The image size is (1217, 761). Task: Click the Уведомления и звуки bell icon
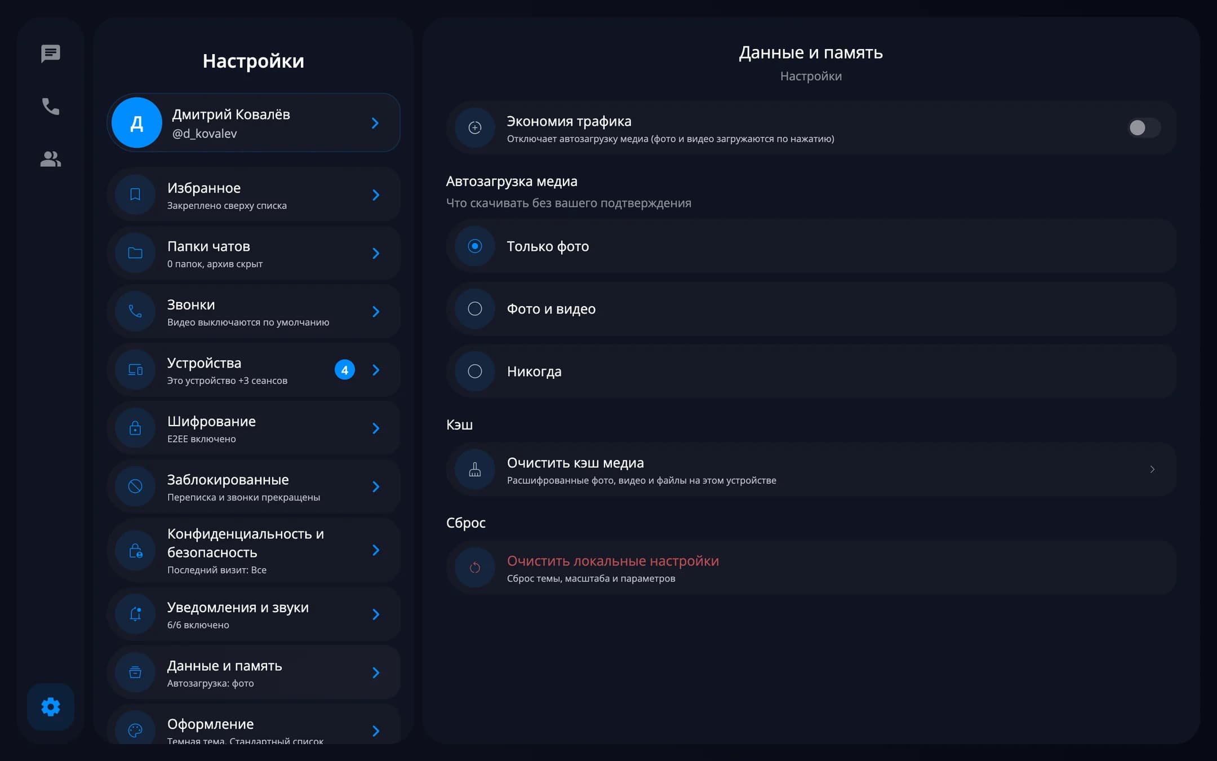[135, 614]
